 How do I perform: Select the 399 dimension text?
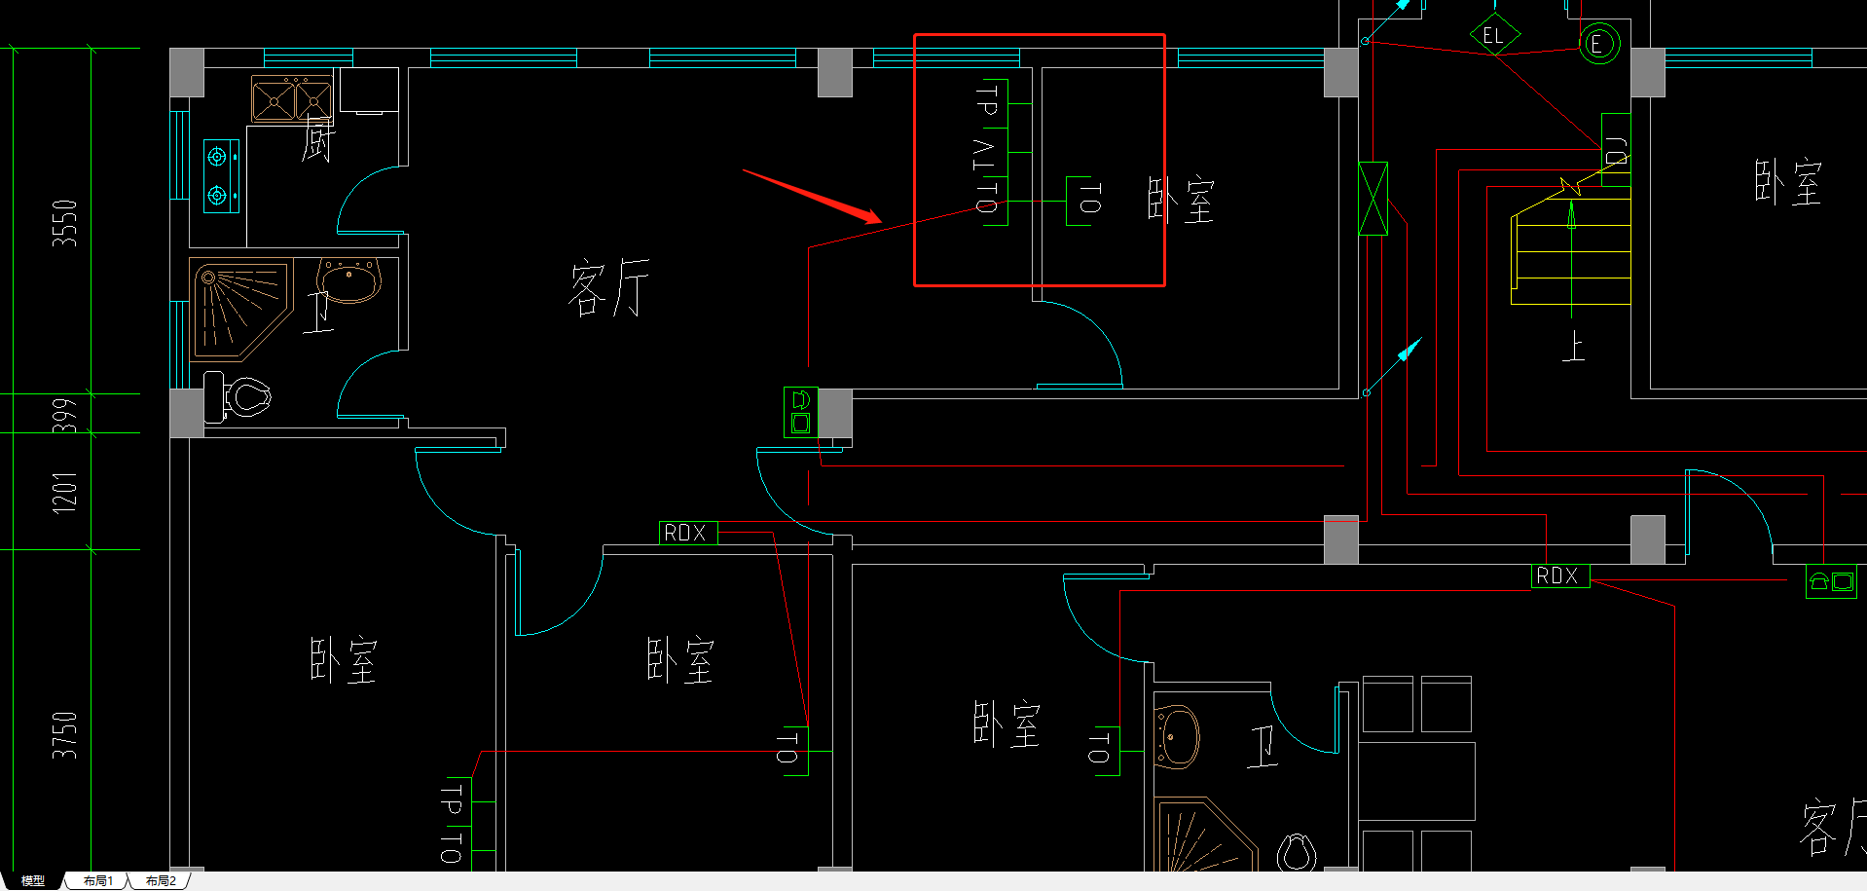[x=64, y=415]
